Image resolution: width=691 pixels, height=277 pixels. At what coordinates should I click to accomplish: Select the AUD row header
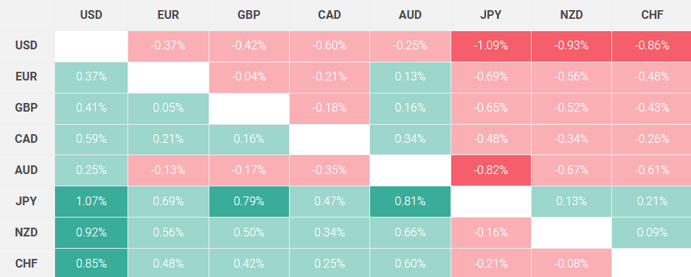[28, 170]
